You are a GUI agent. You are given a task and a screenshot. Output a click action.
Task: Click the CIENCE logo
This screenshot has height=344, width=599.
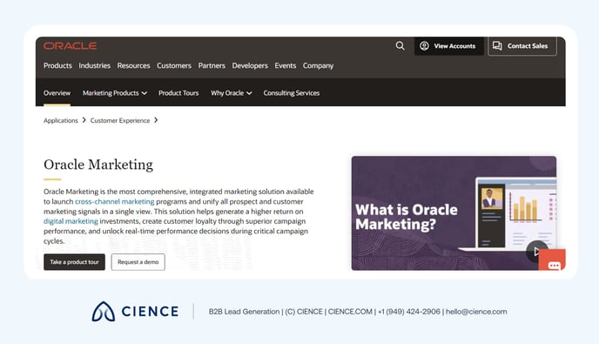[x=135, y=312]
